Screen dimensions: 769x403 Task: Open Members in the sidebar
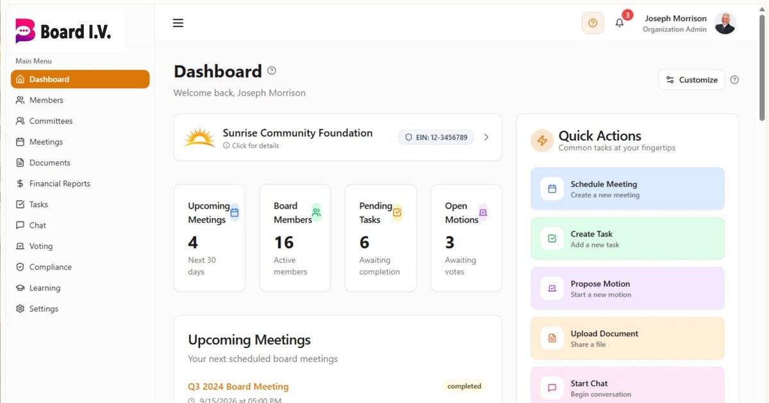pyautogui.click(x=80, y=100)
